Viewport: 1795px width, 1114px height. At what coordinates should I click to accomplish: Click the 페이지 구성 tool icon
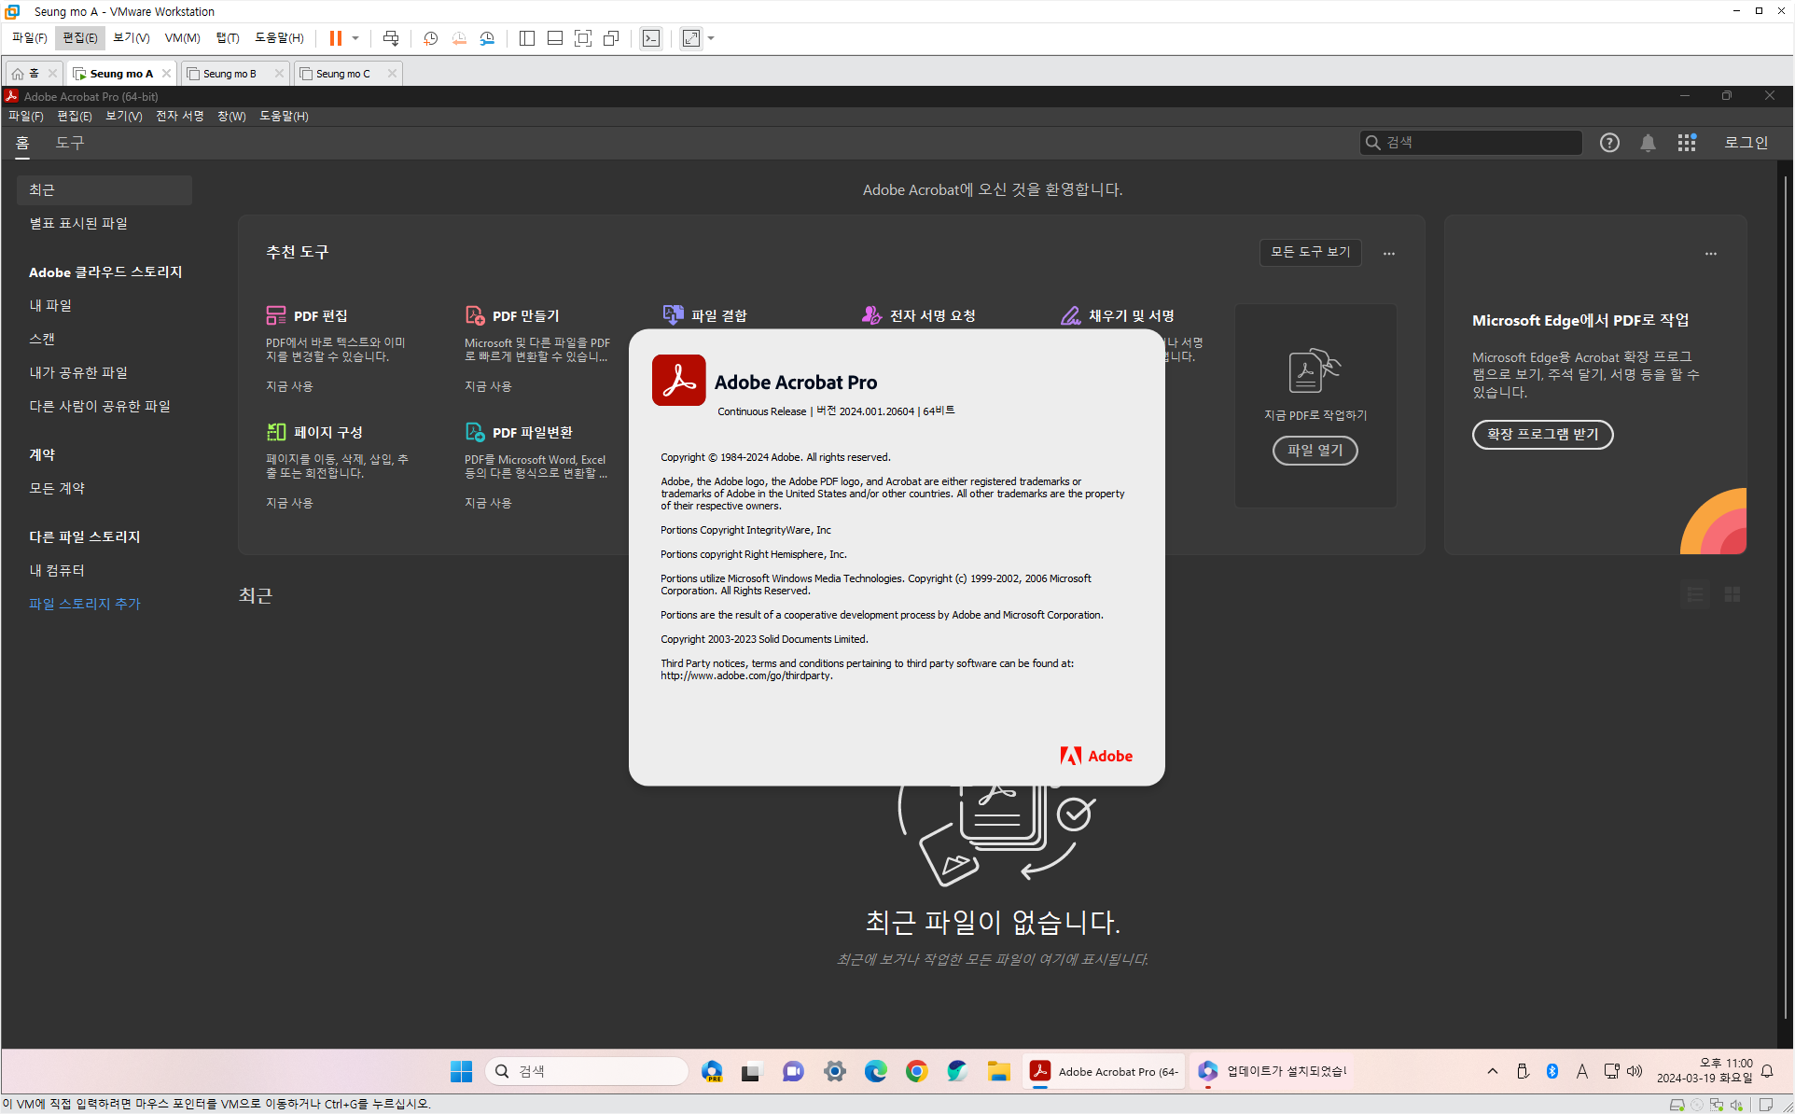(x=276, y=432)
